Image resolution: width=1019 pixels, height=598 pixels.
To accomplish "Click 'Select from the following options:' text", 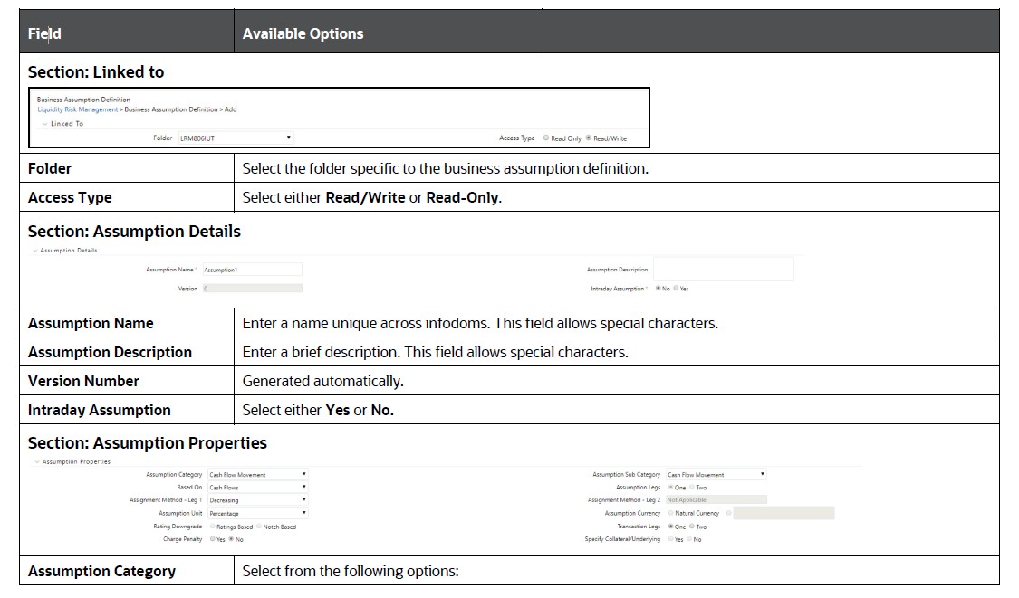I will point(351,572).
